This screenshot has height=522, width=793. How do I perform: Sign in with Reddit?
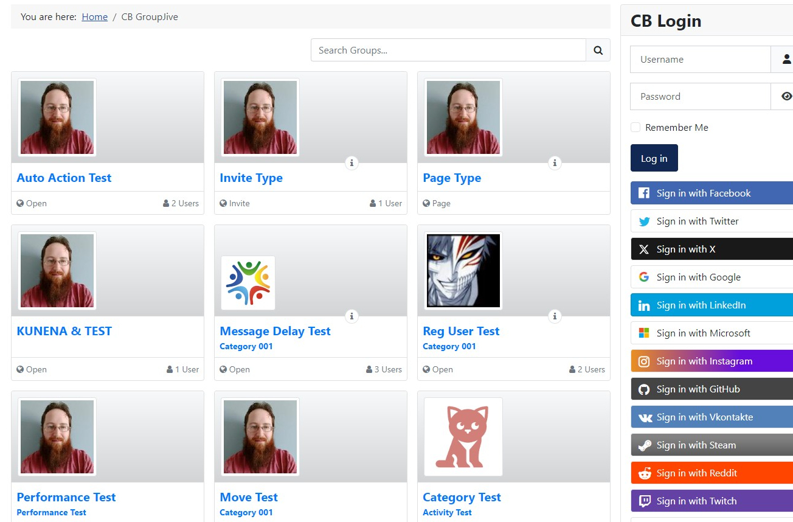pyautogui.click(x=712, y=473)
